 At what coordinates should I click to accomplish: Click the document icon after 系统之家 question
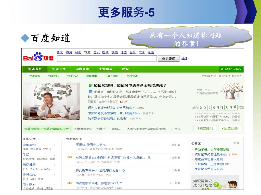point(150,157)
